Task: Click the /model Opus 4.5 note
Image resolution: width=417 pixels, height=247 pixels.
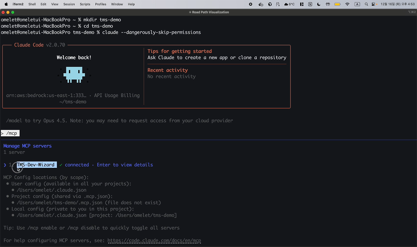Action: (120, 121)
